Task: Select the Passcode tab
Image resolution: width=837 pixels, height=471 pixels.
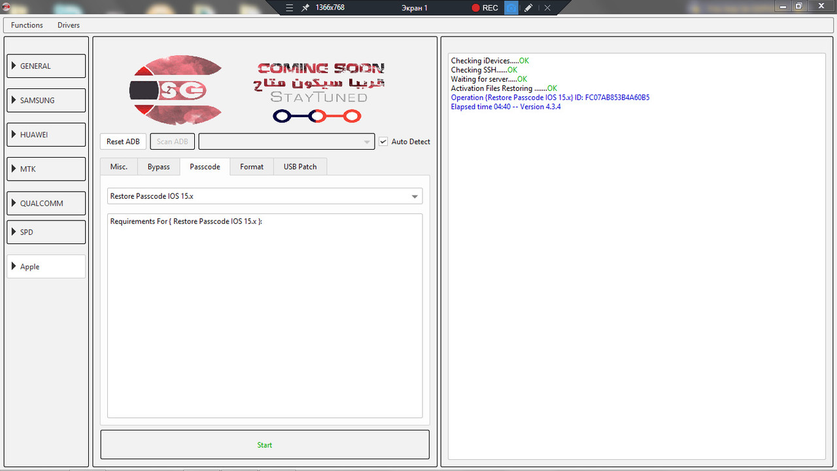Action: 205,166
